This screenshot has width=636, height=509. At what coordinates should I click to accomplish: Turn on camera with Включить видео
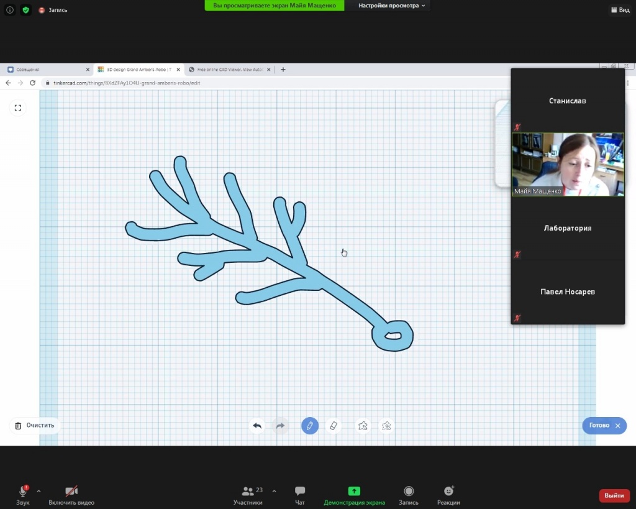click(x=71, y=495)
